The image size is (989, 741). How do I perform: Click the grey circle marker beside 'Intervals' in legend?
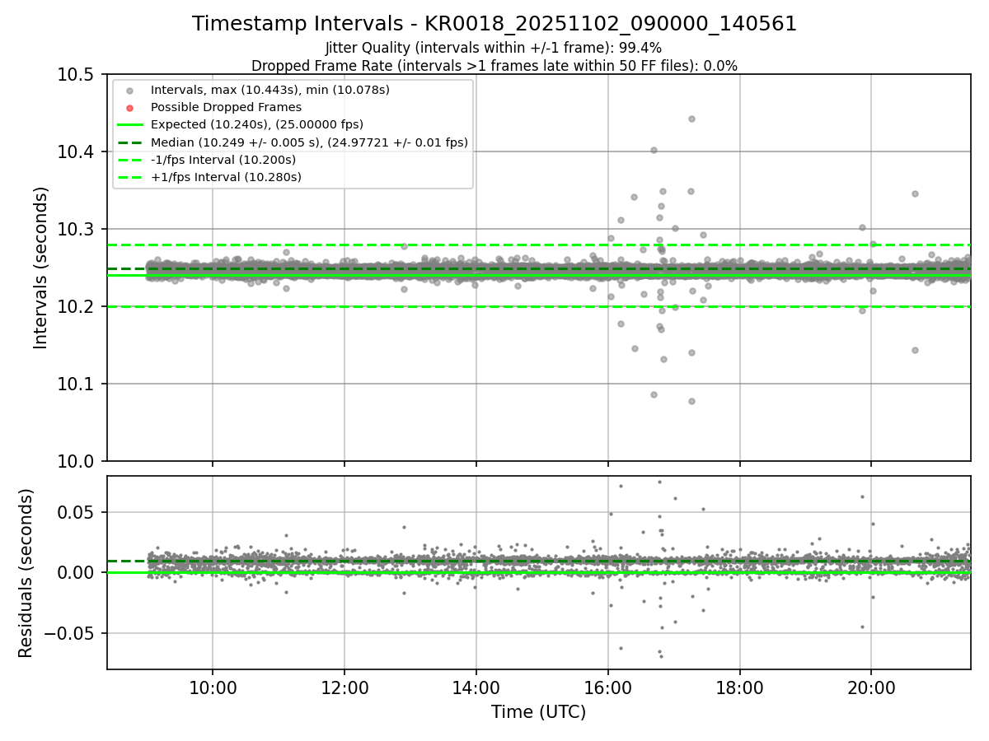pos(129,90)
